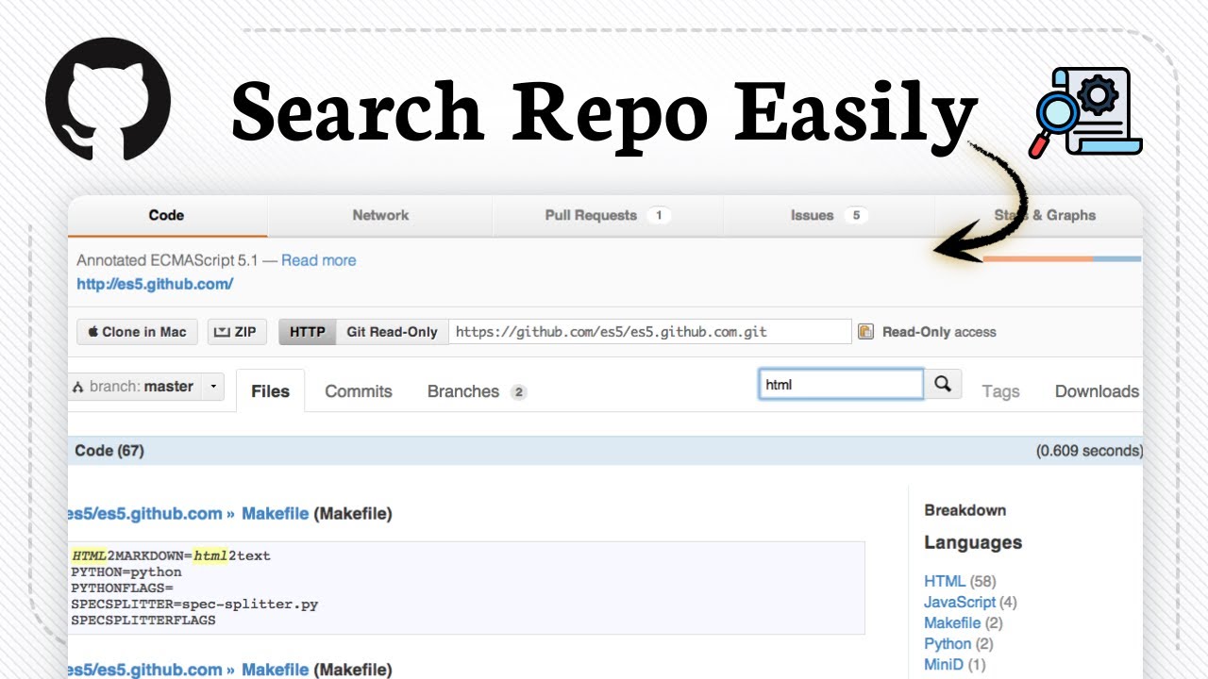Switch to the Commits tab
The height and width of the screenshot is (679, 1208).
[x=359, y=391]
